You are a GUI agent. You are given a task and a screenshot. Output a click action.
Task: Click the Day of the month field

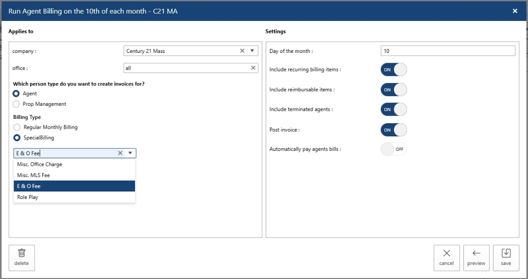pyautogui.click(x=447, y=51)
